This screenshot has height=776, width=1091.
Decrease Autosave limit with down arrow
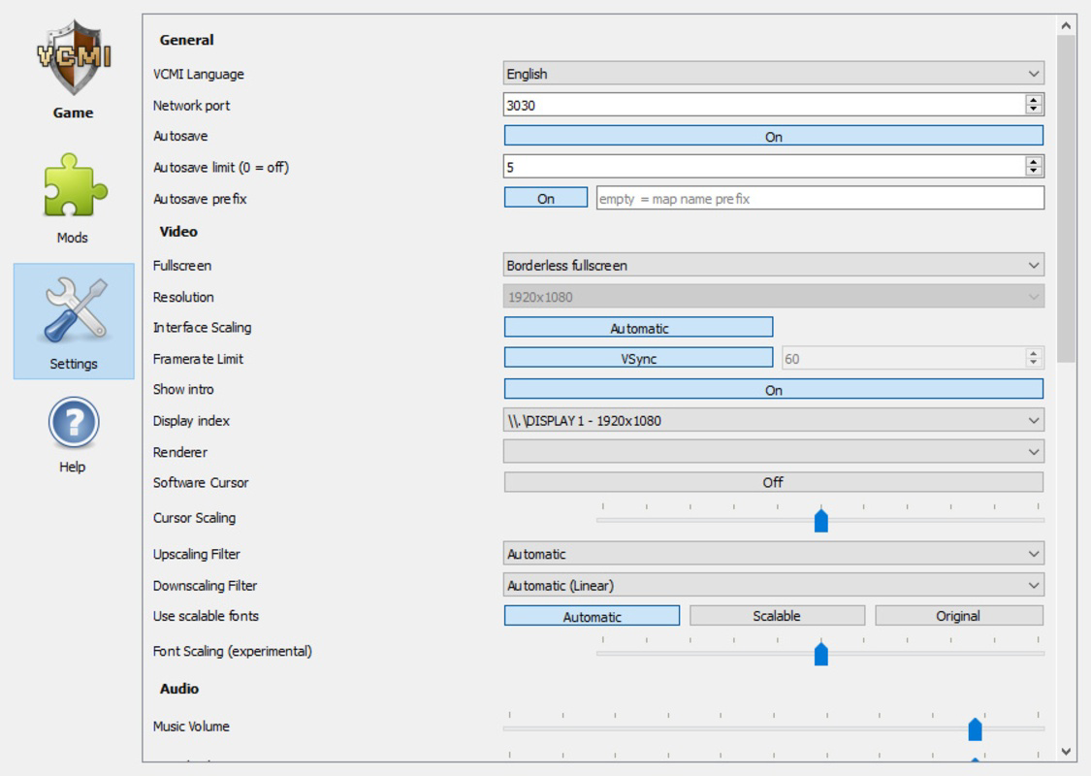[x=1033, y=172]
